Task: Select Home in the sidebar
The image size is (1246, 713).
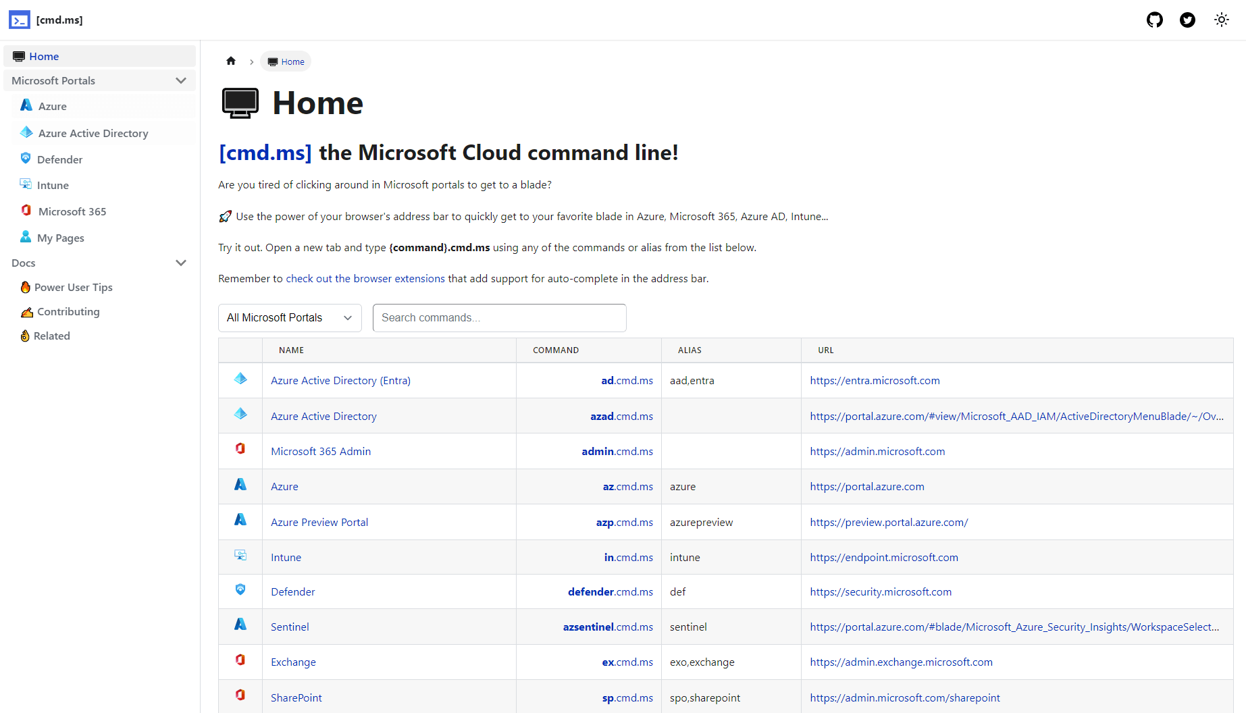Action: click(x=99, y=56)
